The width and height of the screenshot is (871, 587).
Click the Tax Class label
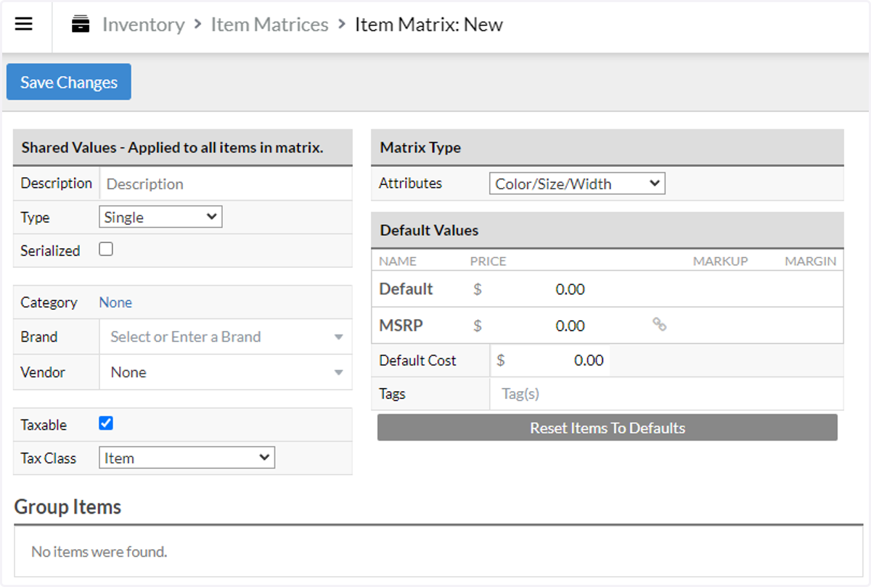(49, 459)
